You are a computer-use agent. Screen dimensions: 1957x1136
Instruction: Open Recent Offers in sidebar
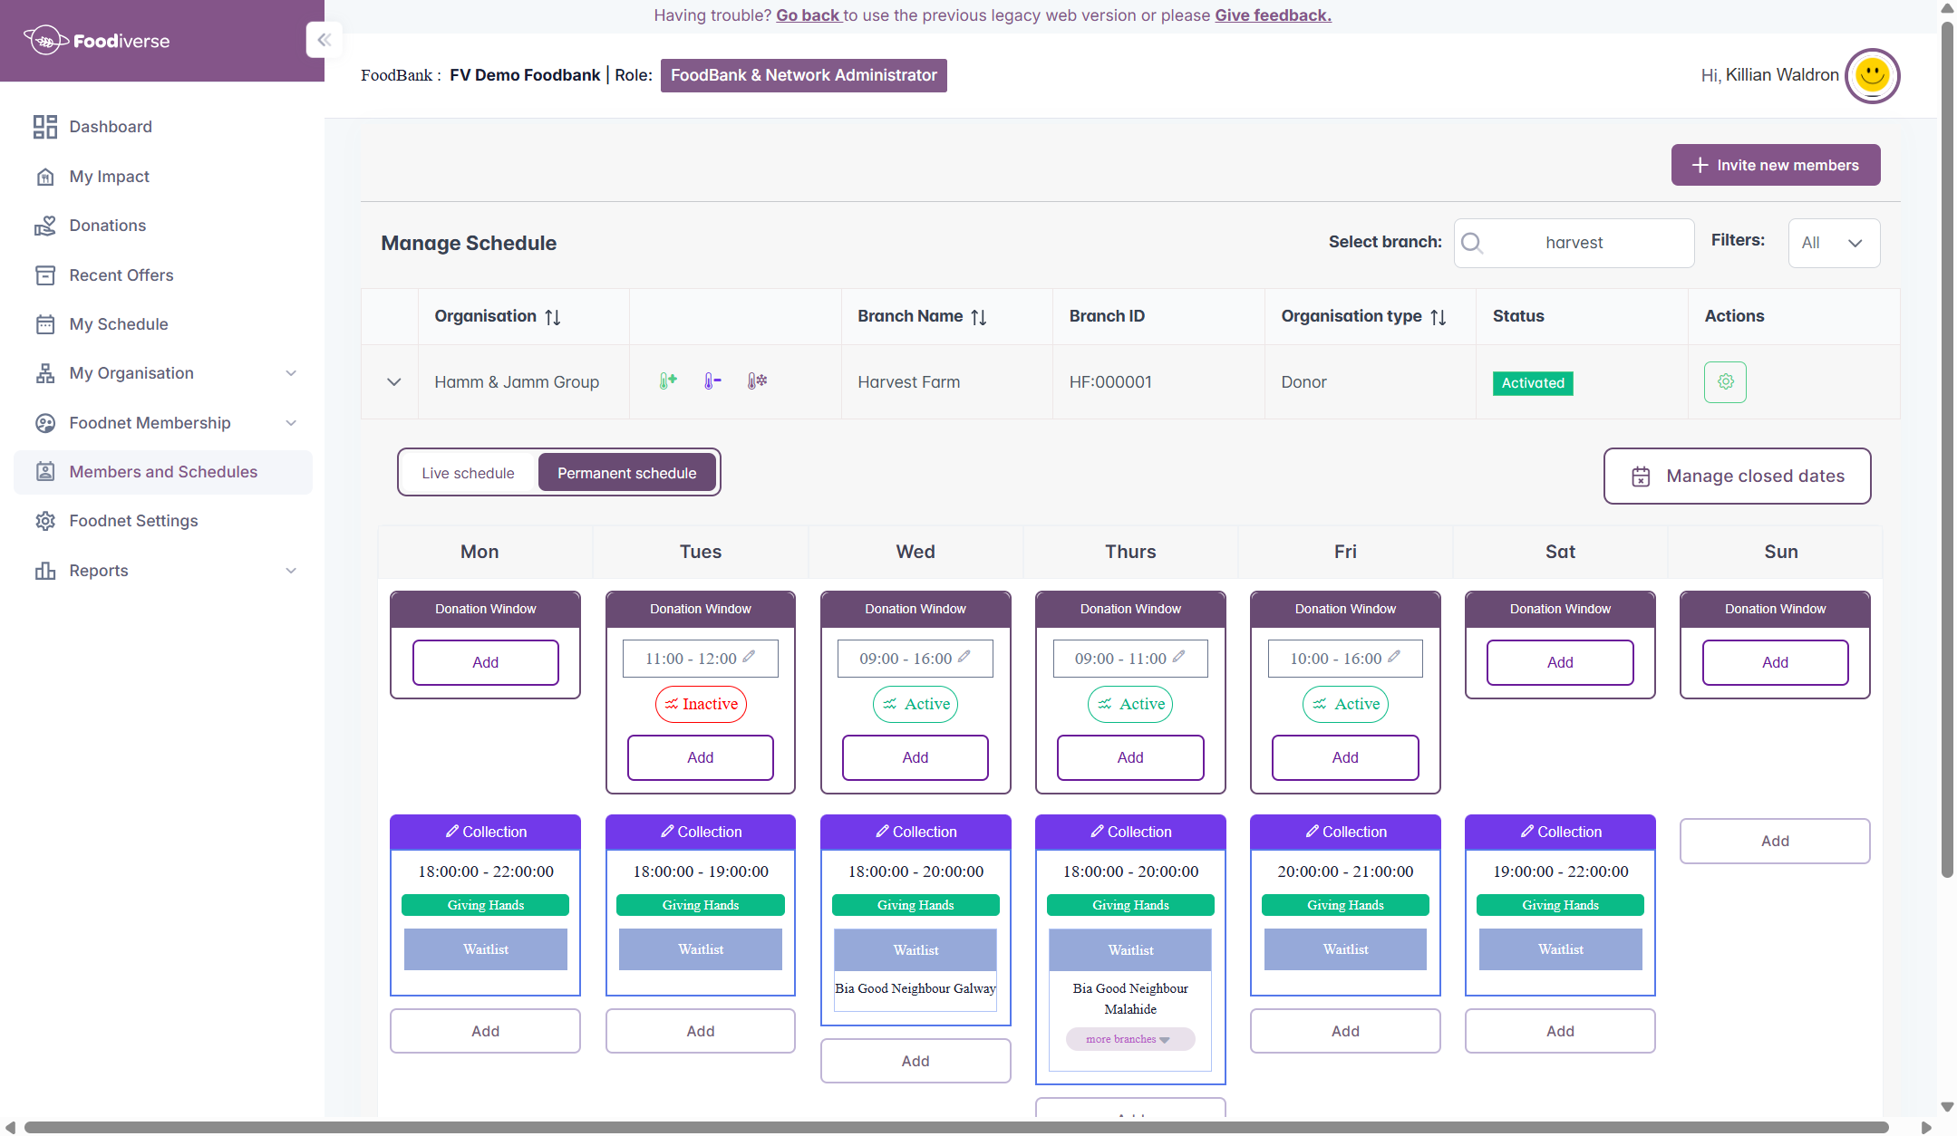tap(121, 275)
